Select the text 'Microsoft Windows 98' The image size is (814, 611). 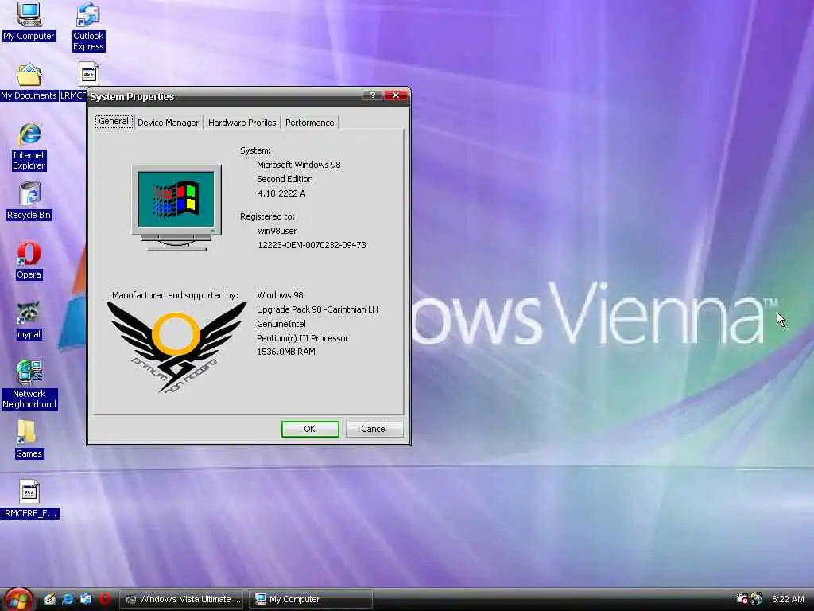[299, 165]
